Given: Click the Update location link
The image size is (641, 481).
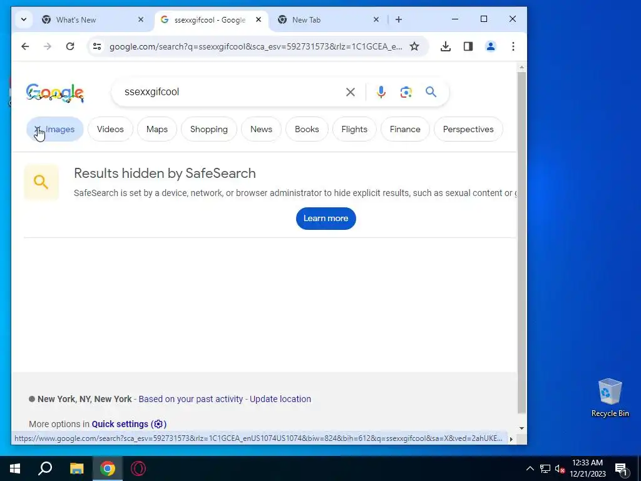Looking at the screenshot, I should coord(280,399).
